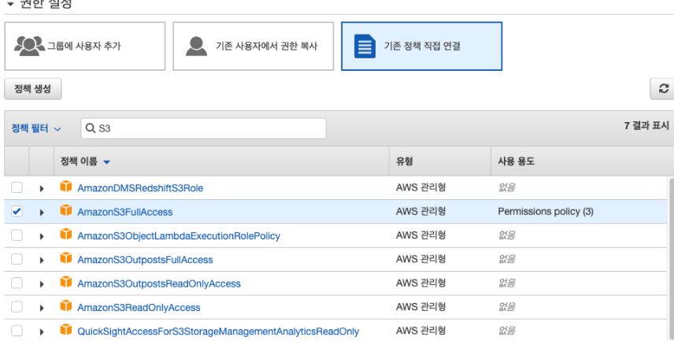
Task: Expand the AmazonS3FullAccess row details
Action: point(42,213)
